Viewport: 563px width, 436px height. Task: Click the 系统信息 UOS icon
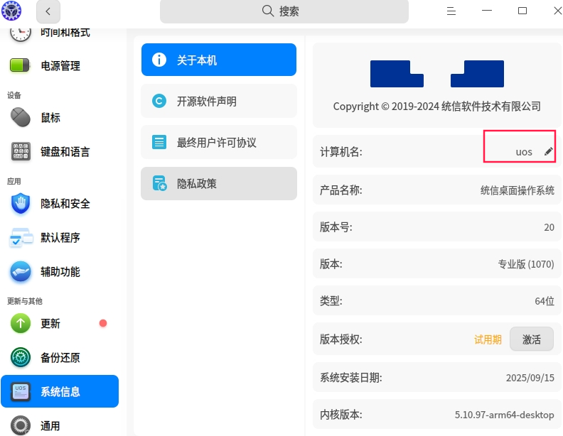[x=21, y=391]
